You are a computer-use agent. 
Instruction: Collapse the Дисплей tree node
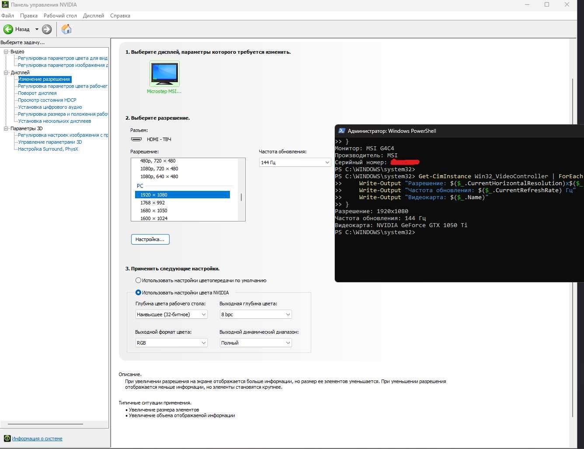pos(6,73)
